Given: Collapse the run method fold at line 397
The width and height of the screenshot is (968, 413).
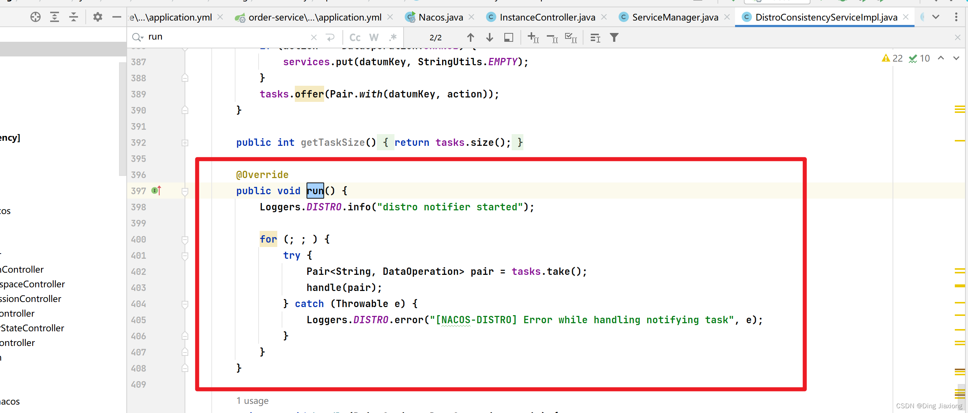Looking at the screenshot, I should (185, 191).
